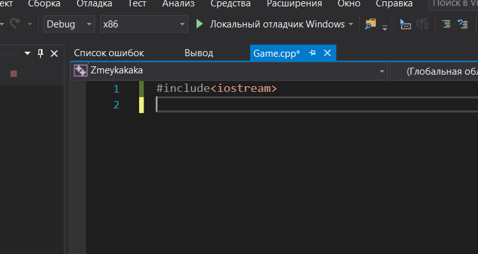Start Локальный отладчик Windows
This screenshot has height=254, width=478.
point(277,24)
